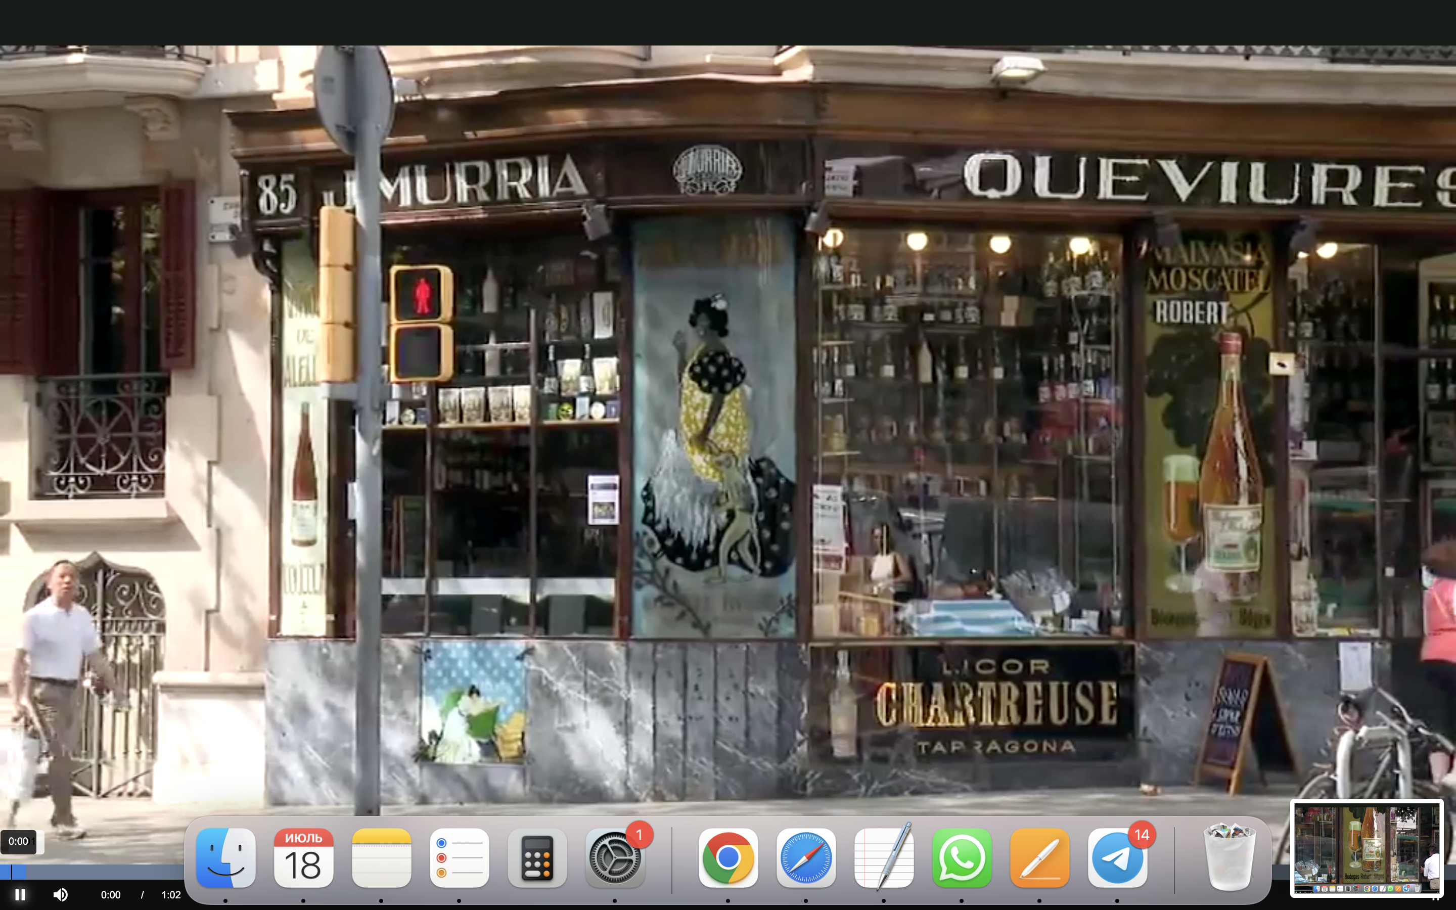Launch the Notes app from Dock

(x=382, y=857)
